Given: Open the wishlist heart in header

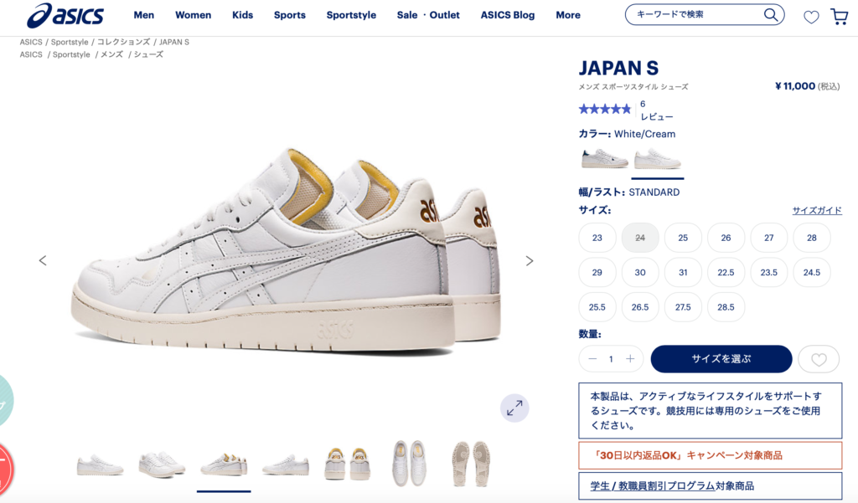Looking at the screenshot, I should [811, 17].
